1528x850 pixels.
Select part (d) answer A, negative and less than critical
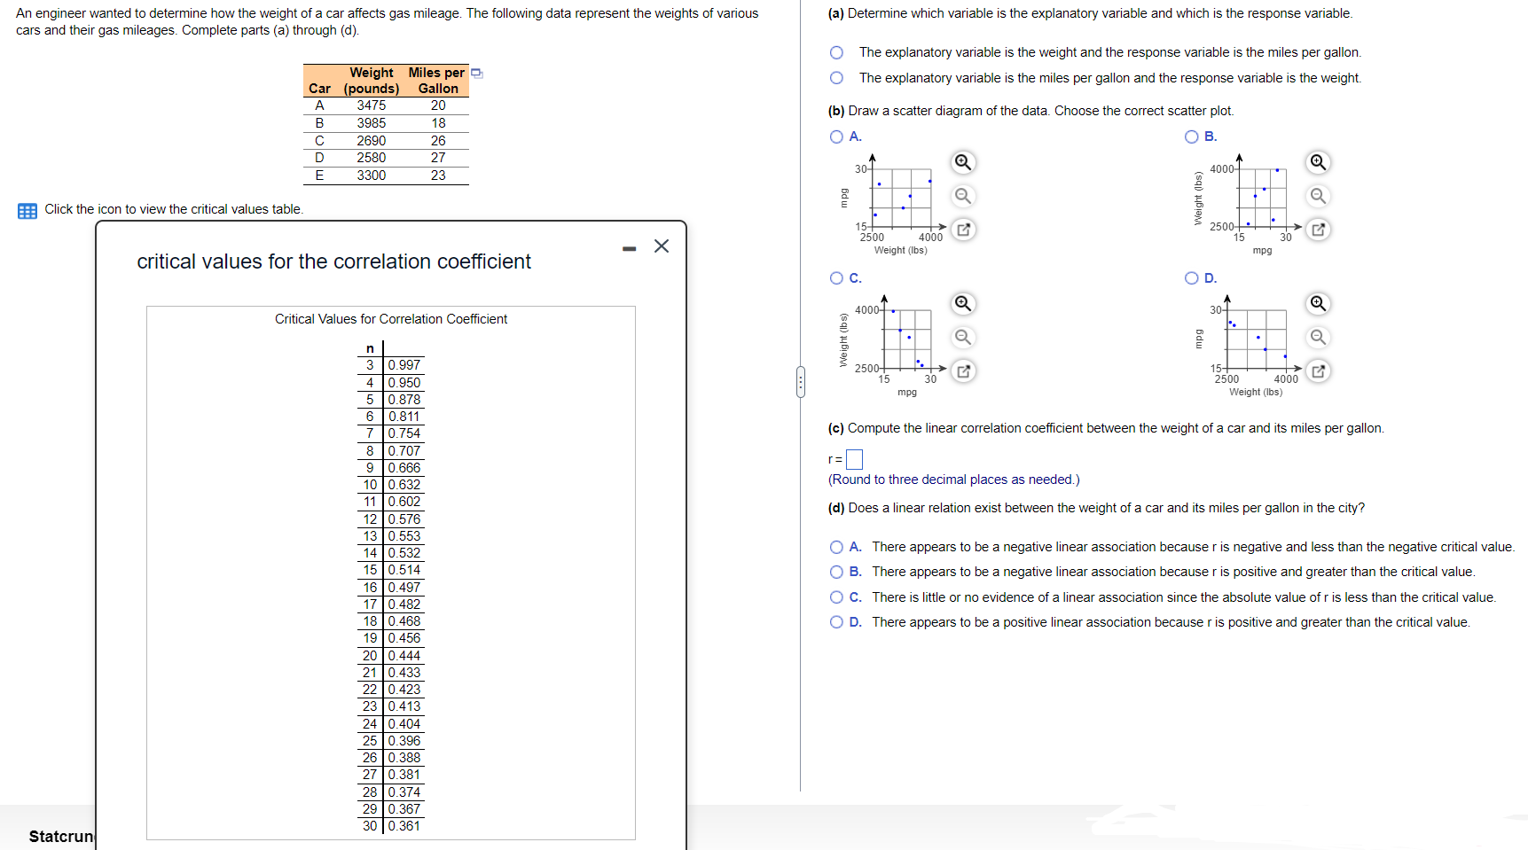[x=836, y=547]
